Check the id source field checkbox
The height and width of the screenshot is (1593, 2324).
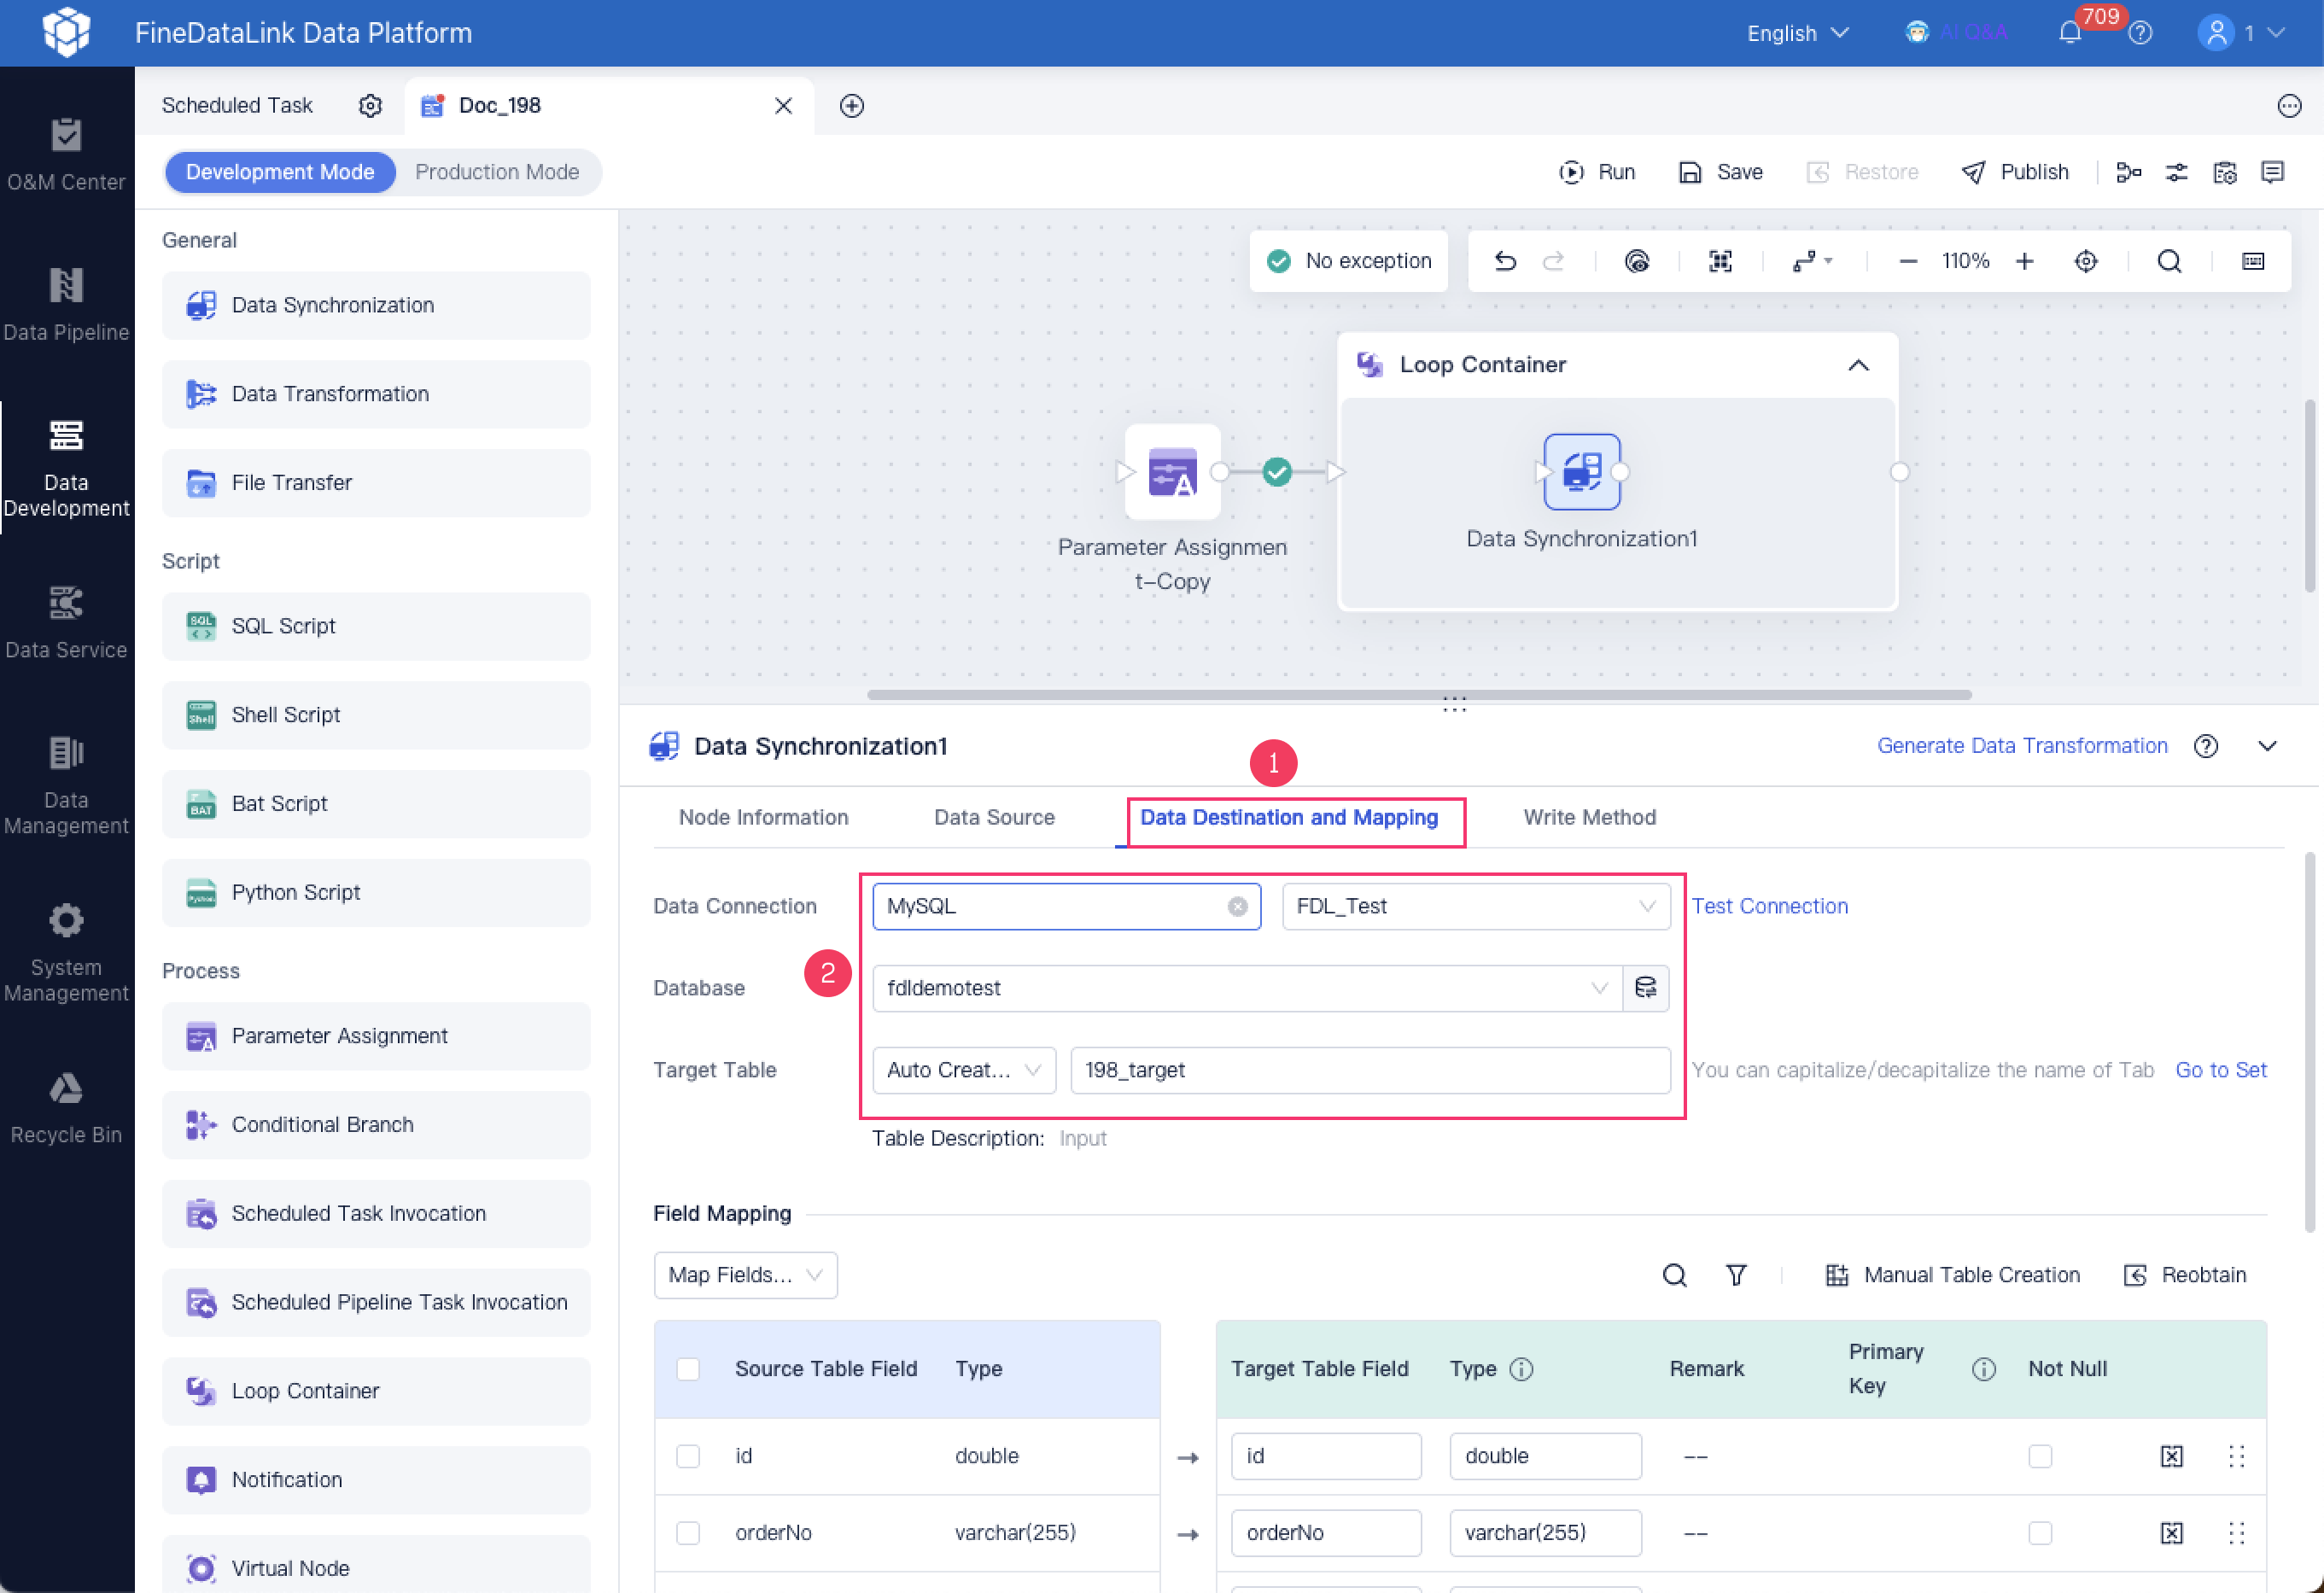pos(688,1456)
